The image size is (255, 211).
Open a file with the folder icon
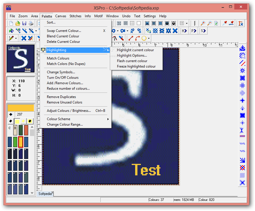point(18,23)
